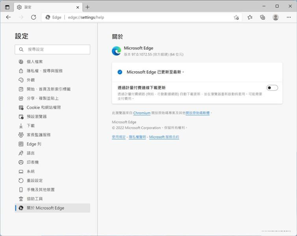Open the Collections toolbar icon

[x=262, y=17]
